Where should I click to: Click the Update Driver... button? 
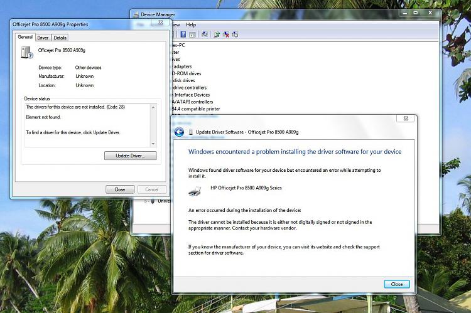131,156
